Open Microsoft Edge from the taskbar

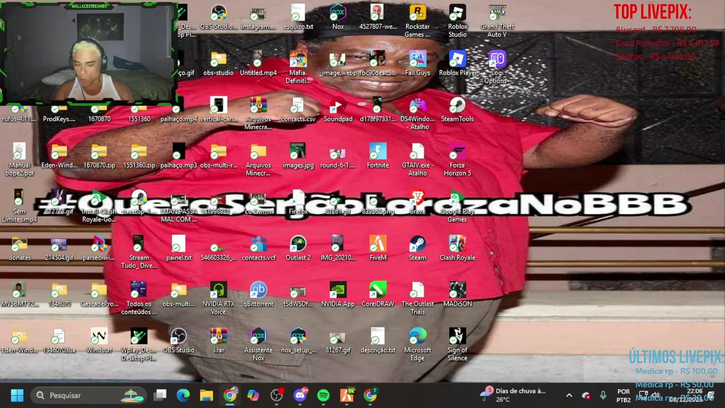pos(183,395)
